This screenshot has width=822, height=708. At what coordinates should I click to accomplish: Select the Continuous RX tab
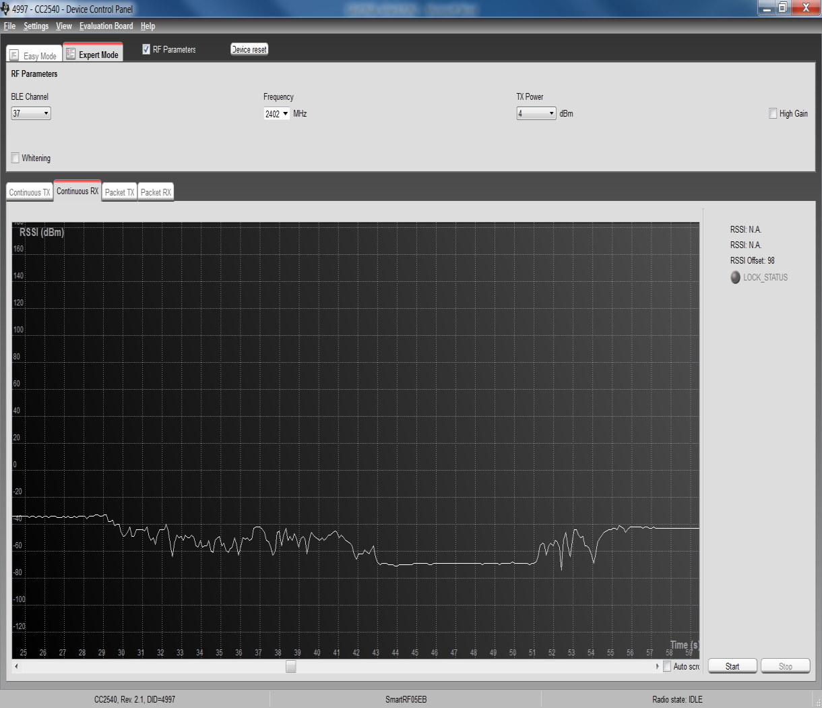click(77, 191)
